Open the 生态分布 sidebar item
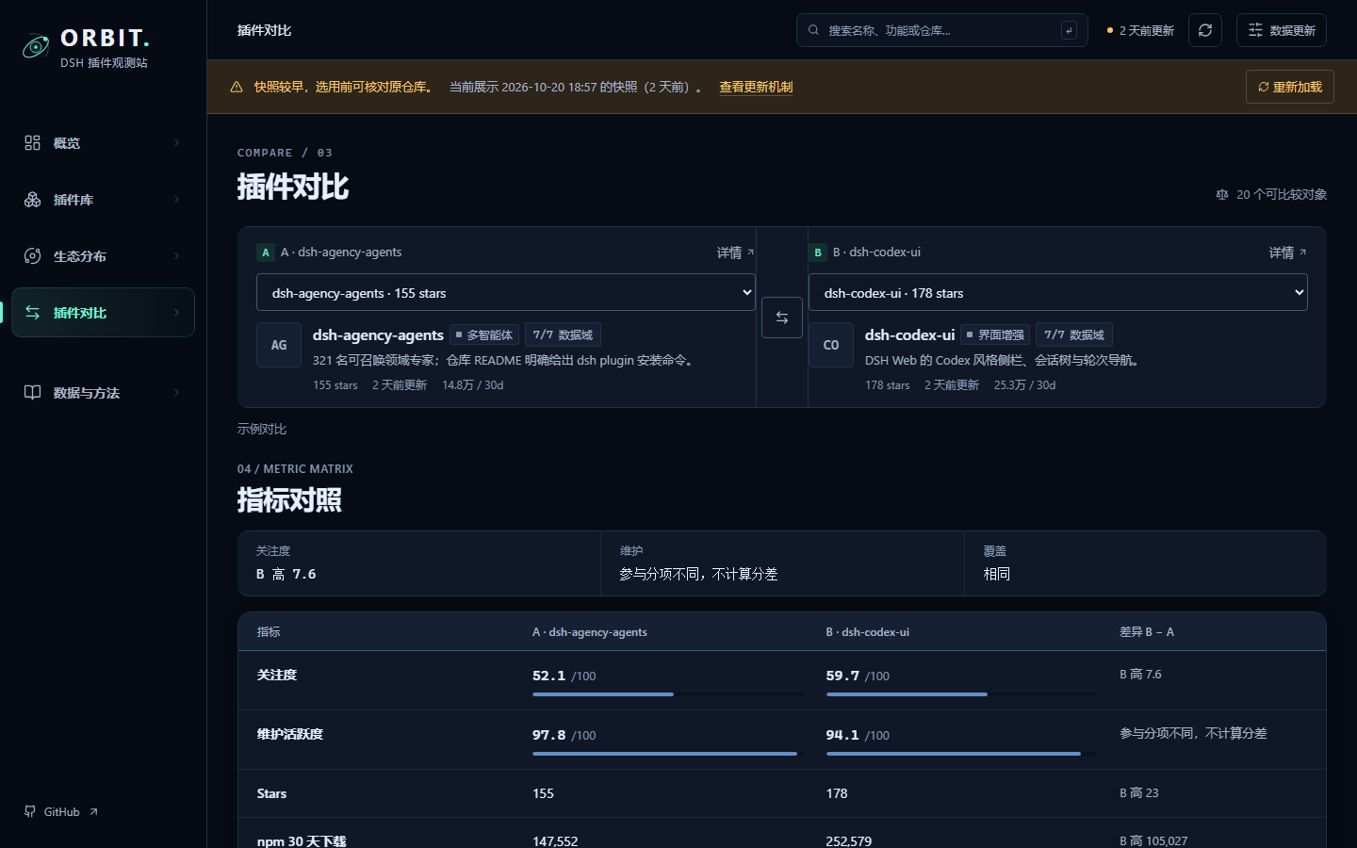This screenshot has height=848, width=1357. pos(103,255)
